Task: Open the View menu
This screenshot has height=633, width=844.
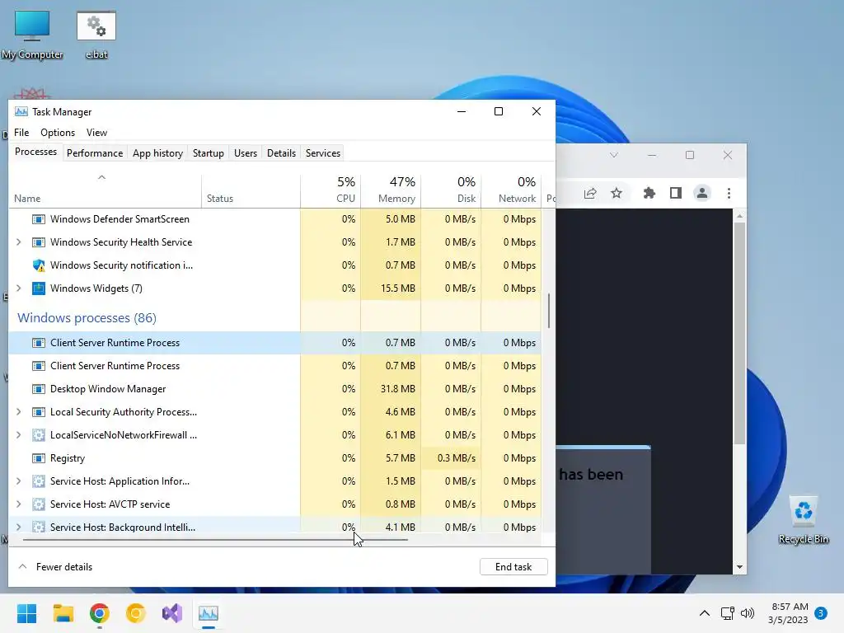Action: [97, 133]
